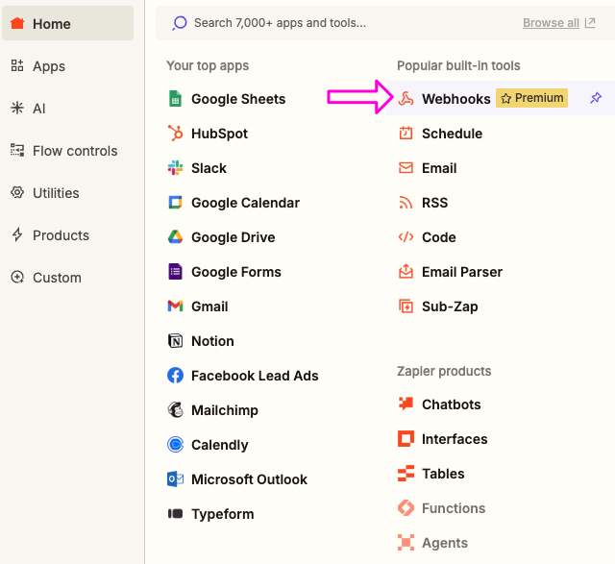Click the external link icon beside Browse all
Viewport: 615px width, 564px height.
(590, 23)
